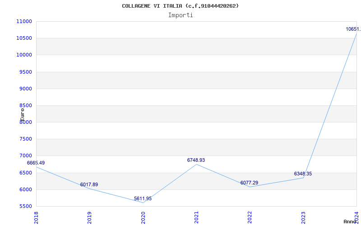Select the 2023 x-axis label
This screenshot has height=226, width=361.
[x=303, y=218]
